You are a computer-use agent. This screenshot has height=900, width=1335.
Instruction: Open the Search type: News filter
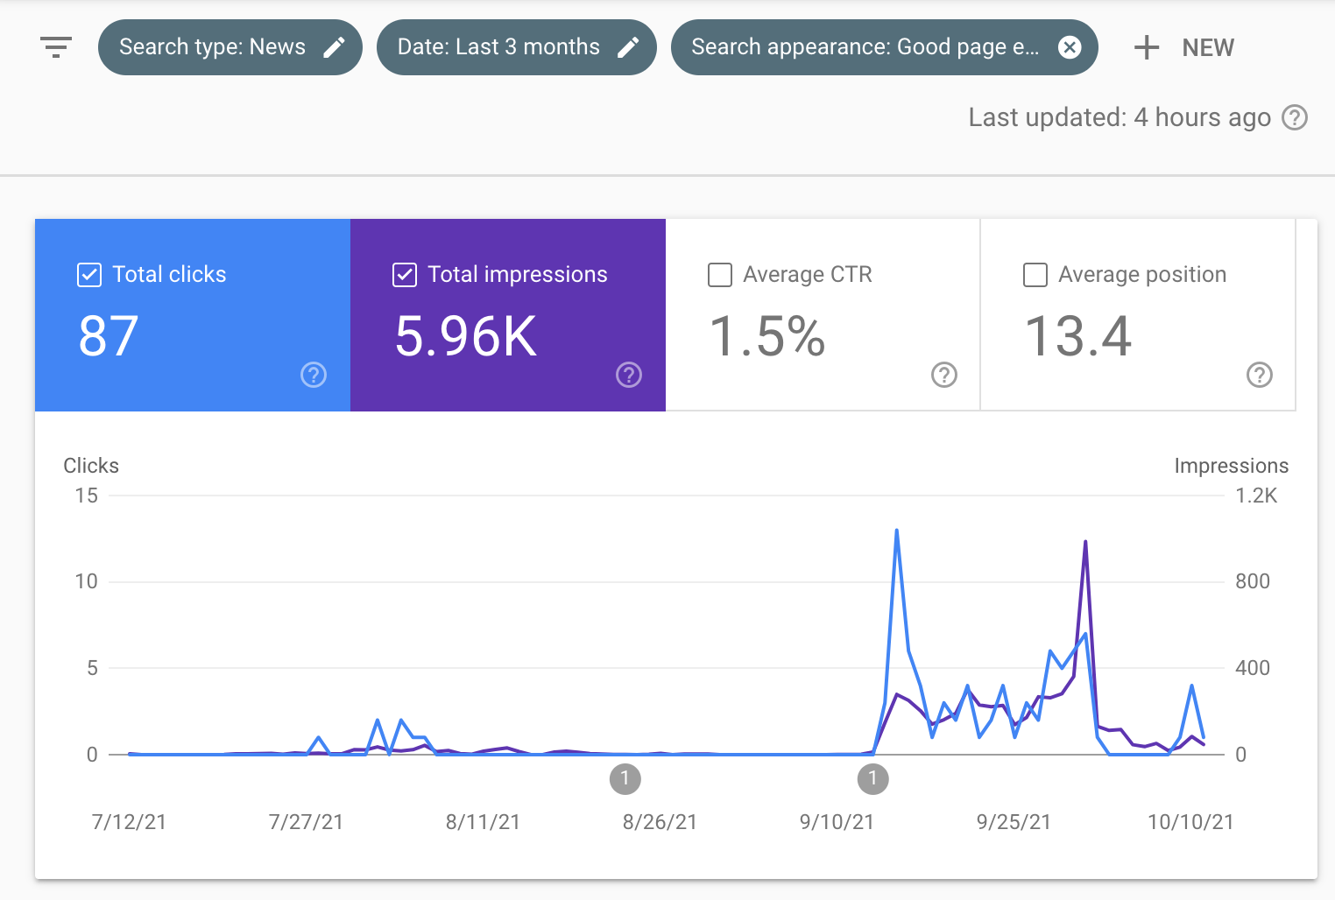pos(215,47)
